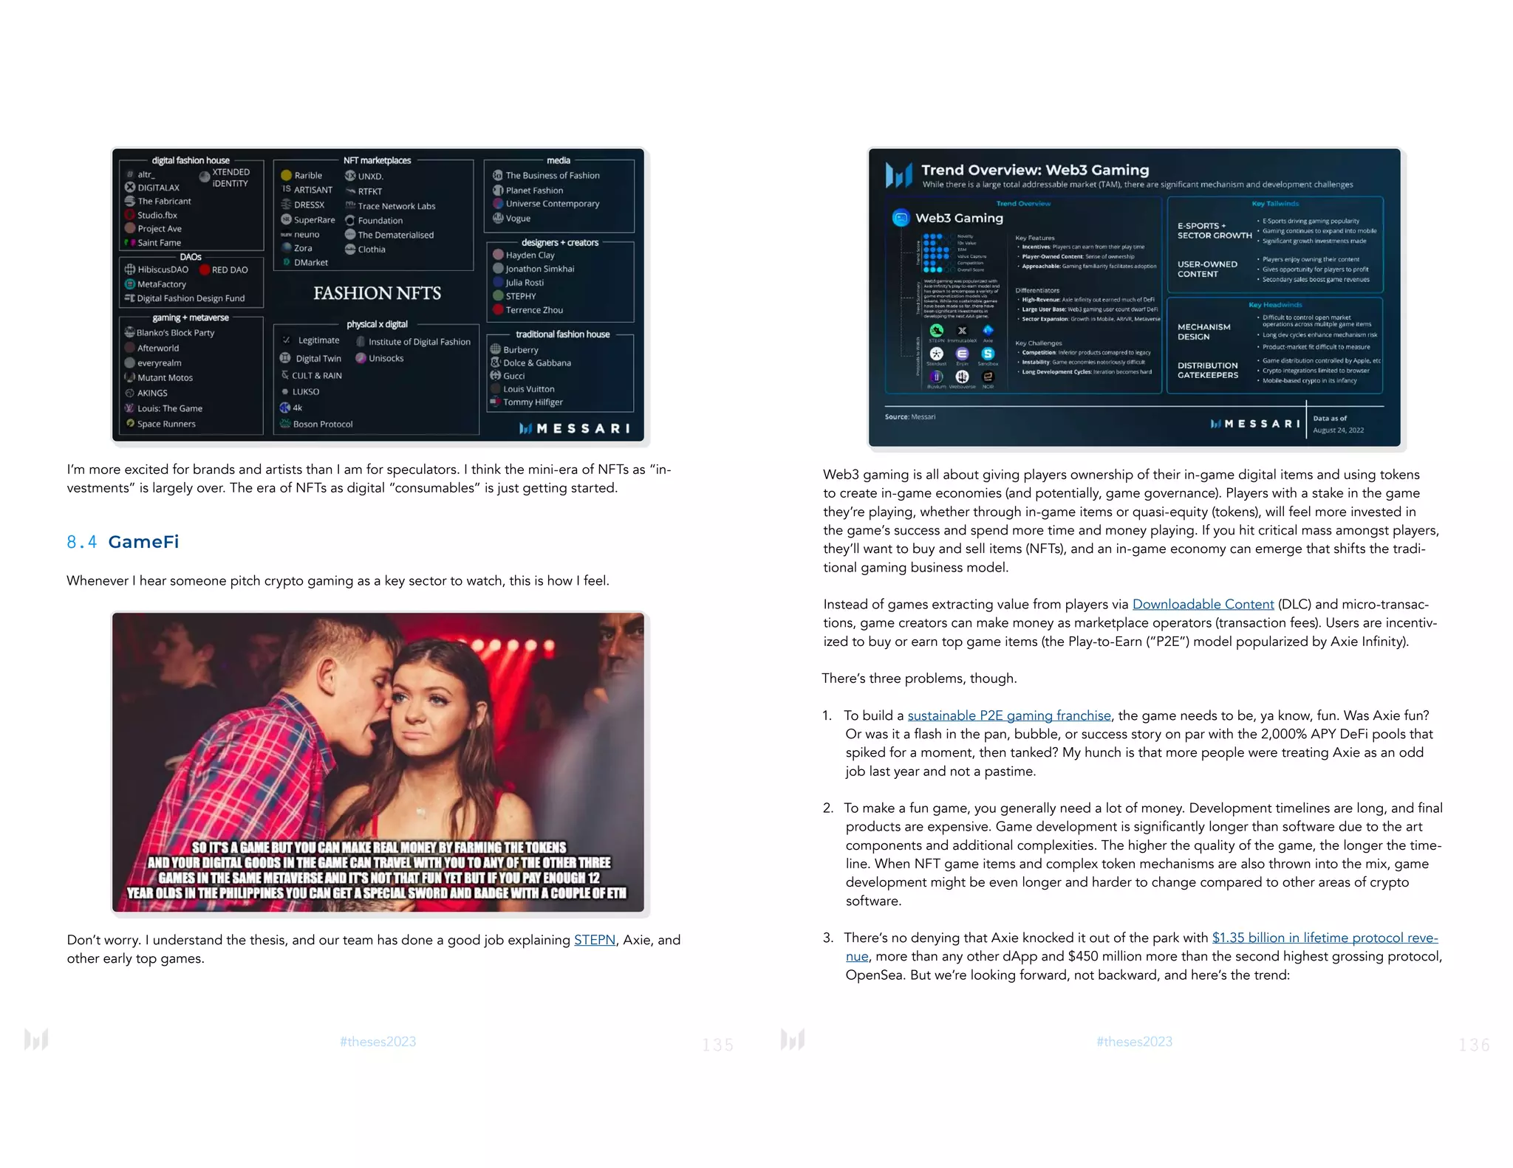Click the FASHION NFTS title text
The width and height of the screenshot is (1513, 1168).
(377, 293)
